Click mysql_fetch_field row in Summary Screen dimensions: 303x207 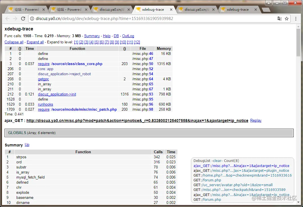[x=91, y=177]
